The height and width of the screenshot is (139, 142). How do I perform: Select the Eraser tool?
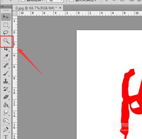tap(6, 97)
